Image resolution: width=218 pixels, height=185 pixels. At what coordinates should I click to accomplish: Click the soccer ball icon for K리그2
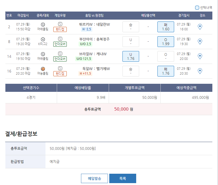pos(43,39)
